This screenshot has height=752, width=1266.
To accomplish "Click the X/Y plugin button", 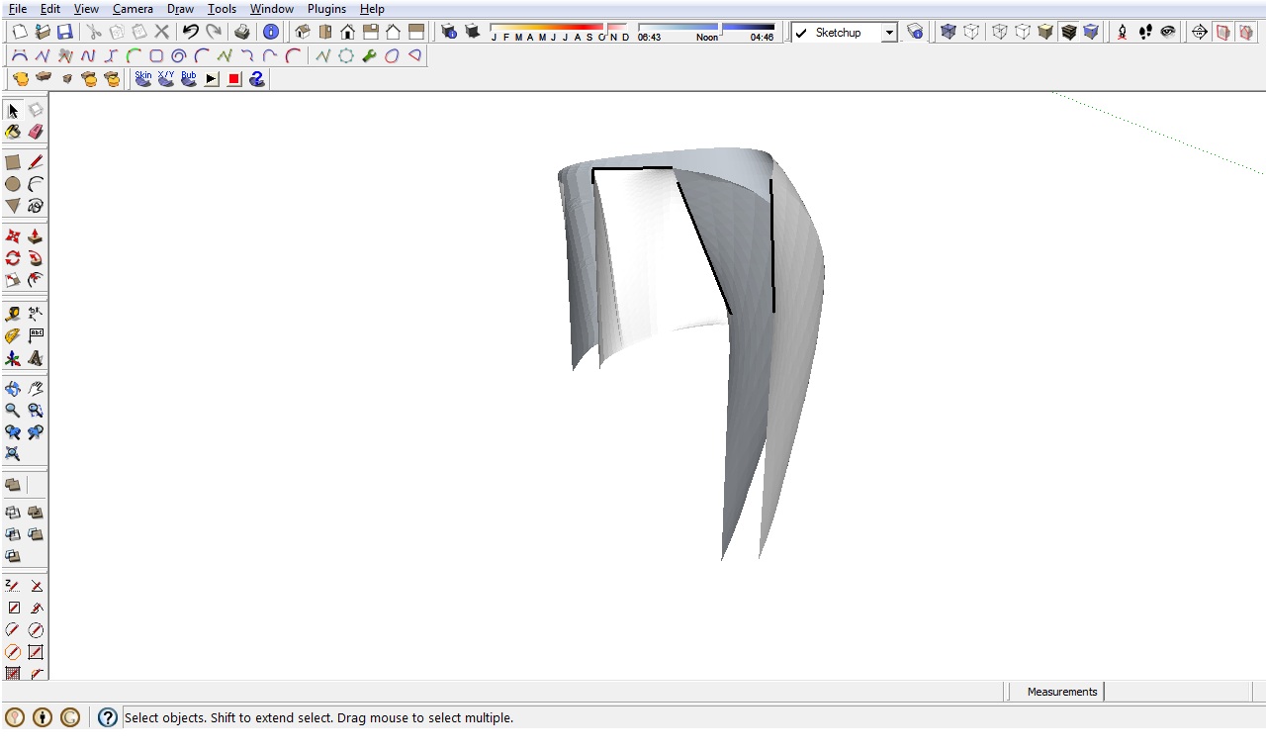I will tap(166, 78).
